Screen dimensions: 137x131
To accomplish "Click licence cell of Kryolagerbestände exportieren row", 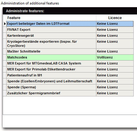I will (x=115, y=44).
